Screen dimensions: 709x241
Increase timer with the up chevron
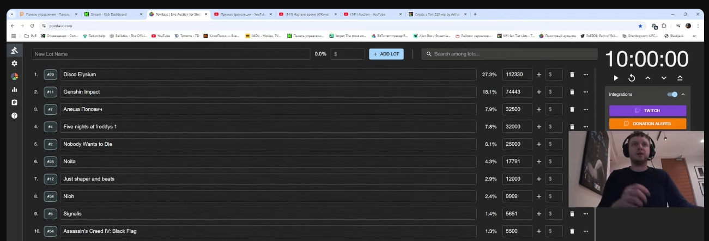(647, 78)
